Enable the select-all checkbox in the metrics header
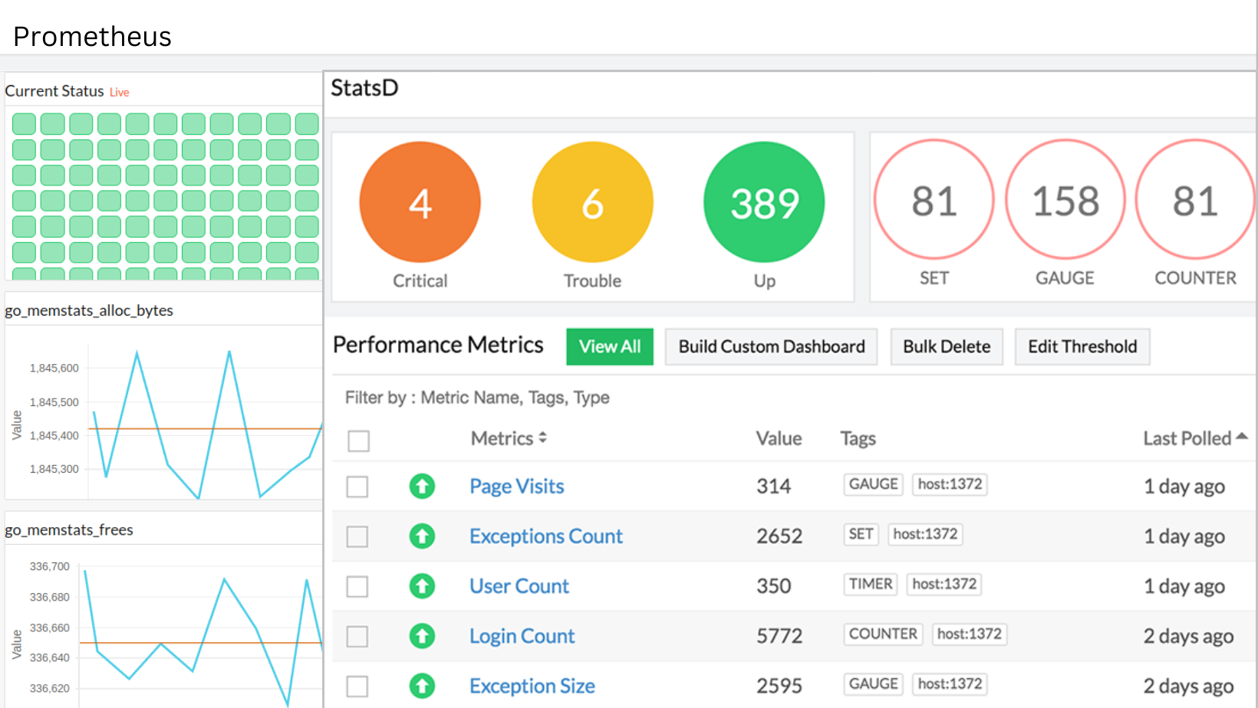This screenshot has width=1258, height=708. coord(357,441)
